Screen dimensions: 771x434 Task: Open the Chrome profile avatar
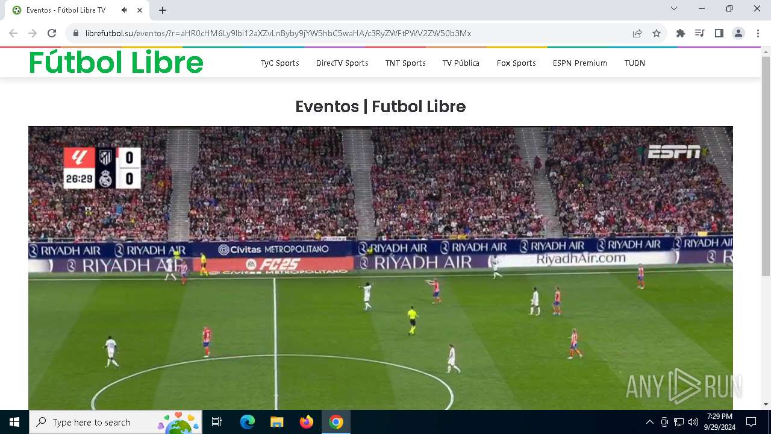(738, 33)
